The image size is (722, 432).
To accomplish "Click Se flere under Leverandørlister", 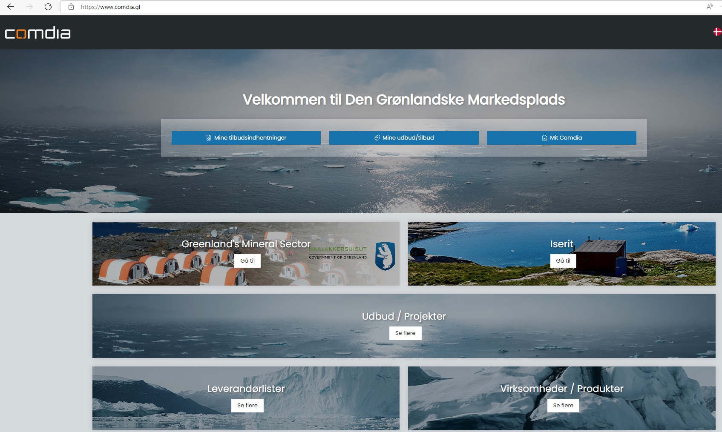I will click(247, 406).
